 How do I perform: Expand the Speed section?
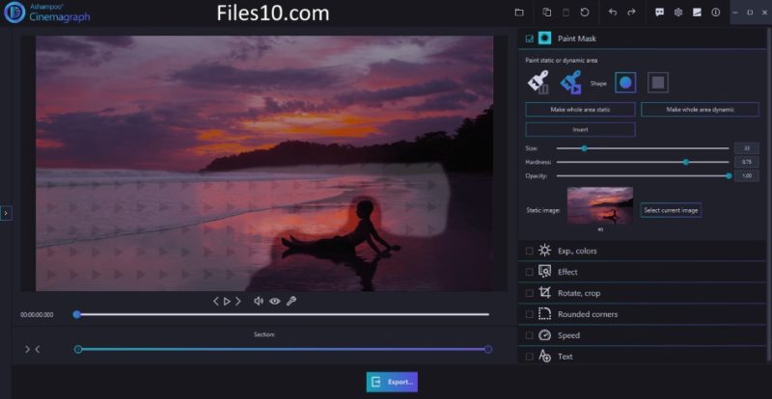[x=642, y=335]
